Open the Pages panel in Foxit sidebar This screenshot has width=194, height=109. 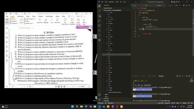7,38
